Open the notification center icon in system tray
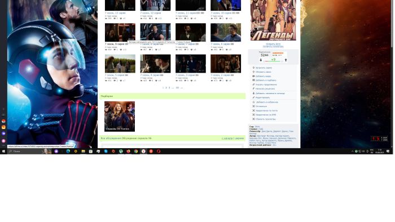Image resolution: width=395 pixels, height=222 pixels. [x=388, y=152]
